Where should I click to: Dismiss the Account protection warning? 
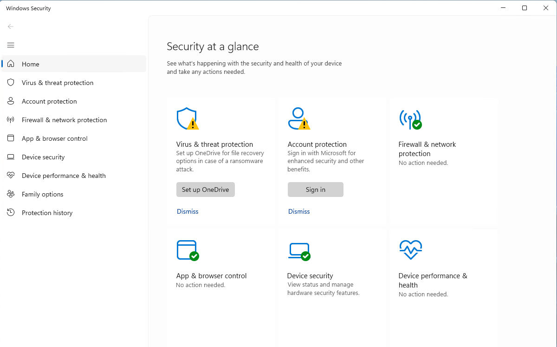point(299,211)
